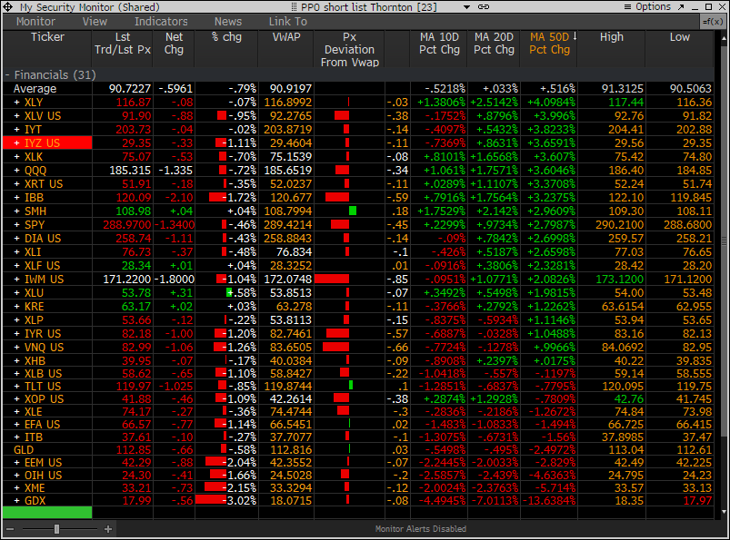Click the chain link icon in title bar
This screenshot has width=730, height=540.
[484, 7]
